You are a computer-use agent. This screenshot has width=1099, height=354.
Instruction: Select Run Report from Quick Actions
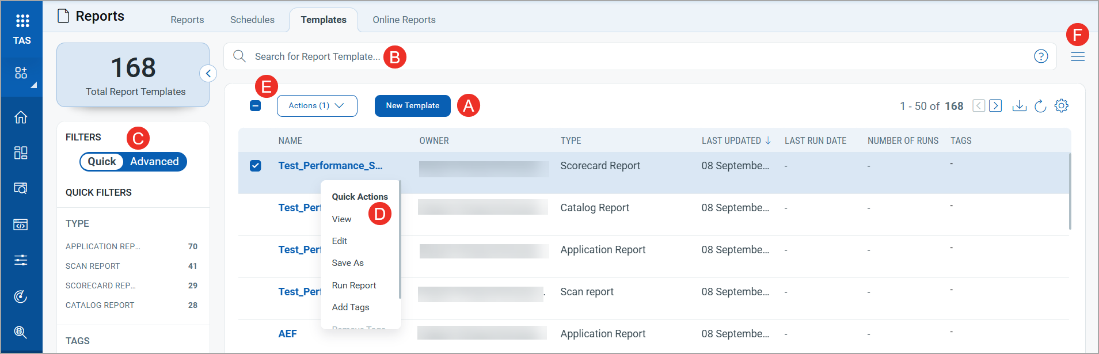coord(353,286)
